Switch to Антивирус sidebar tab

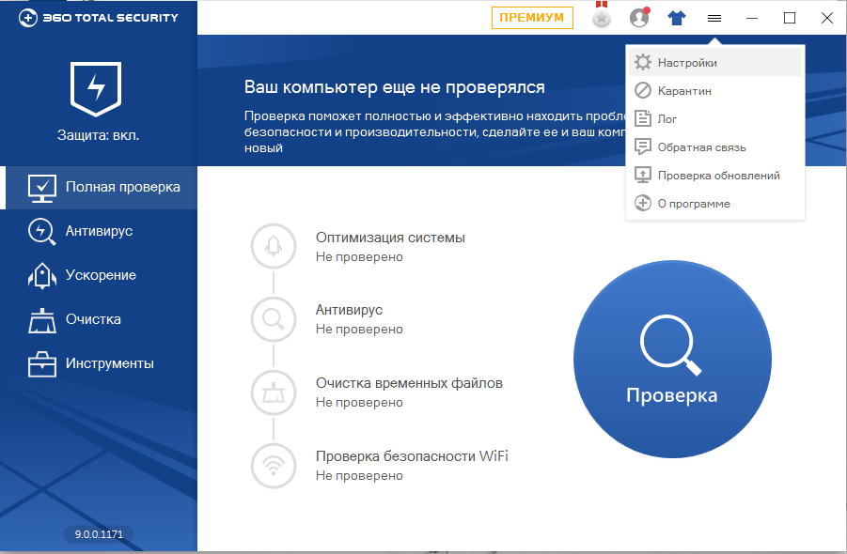[99, 231]
